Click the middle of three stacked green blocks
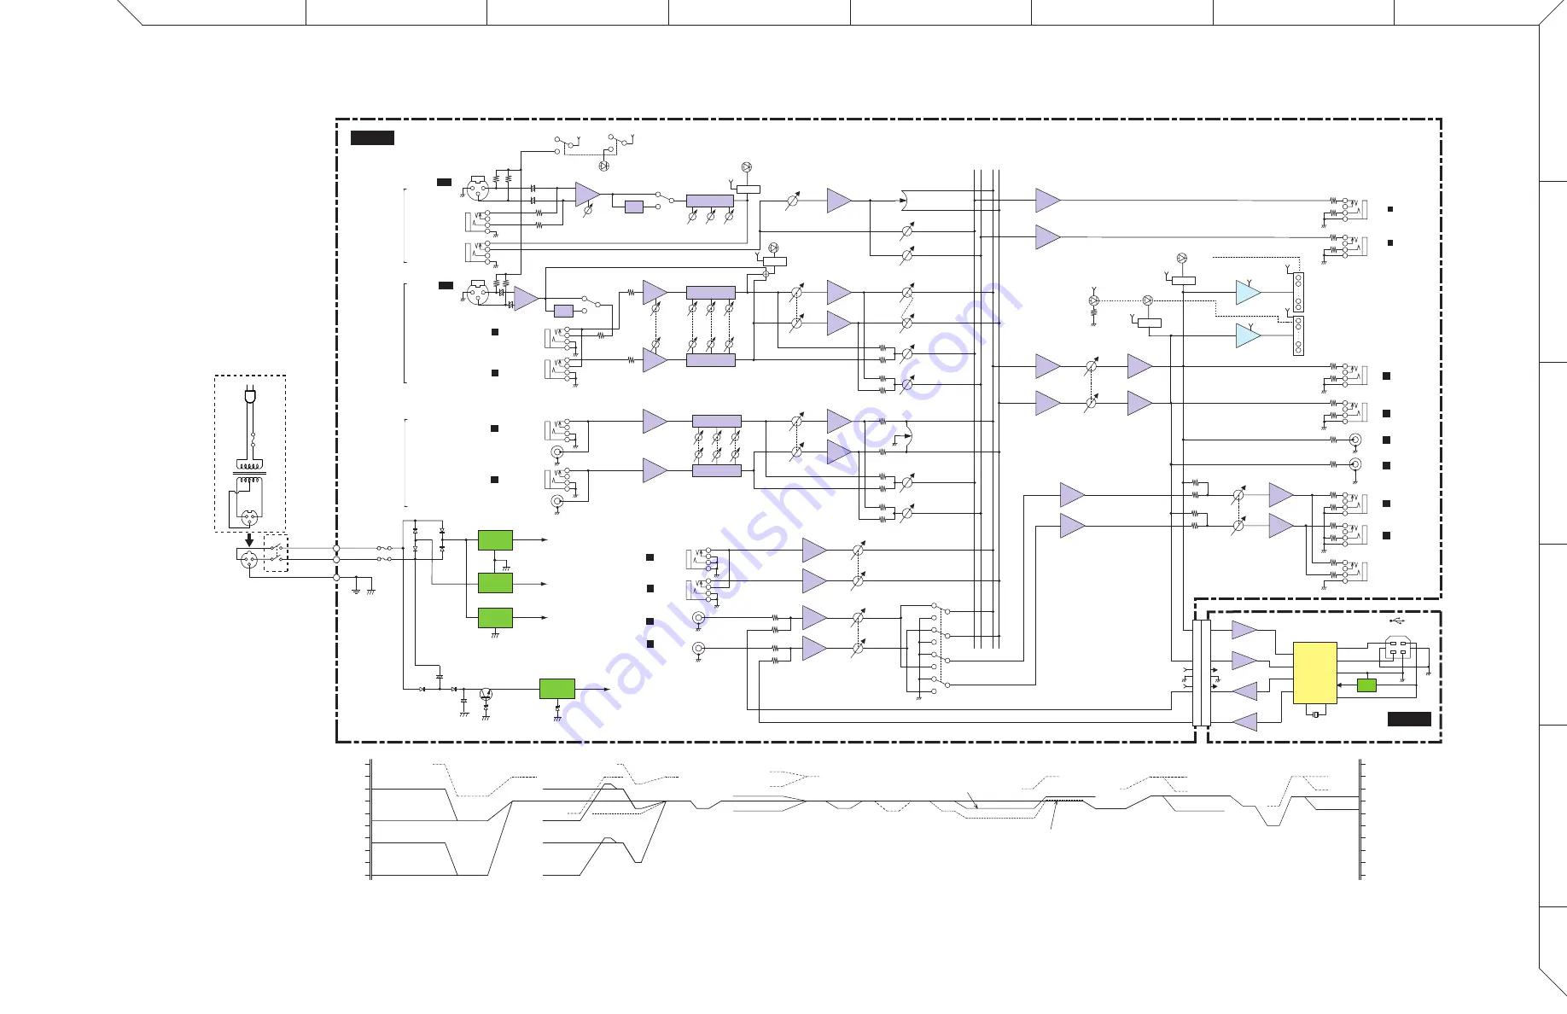Image resolution: width=1567 pixels, height=1014 pixels. click(x=495, y=583)
